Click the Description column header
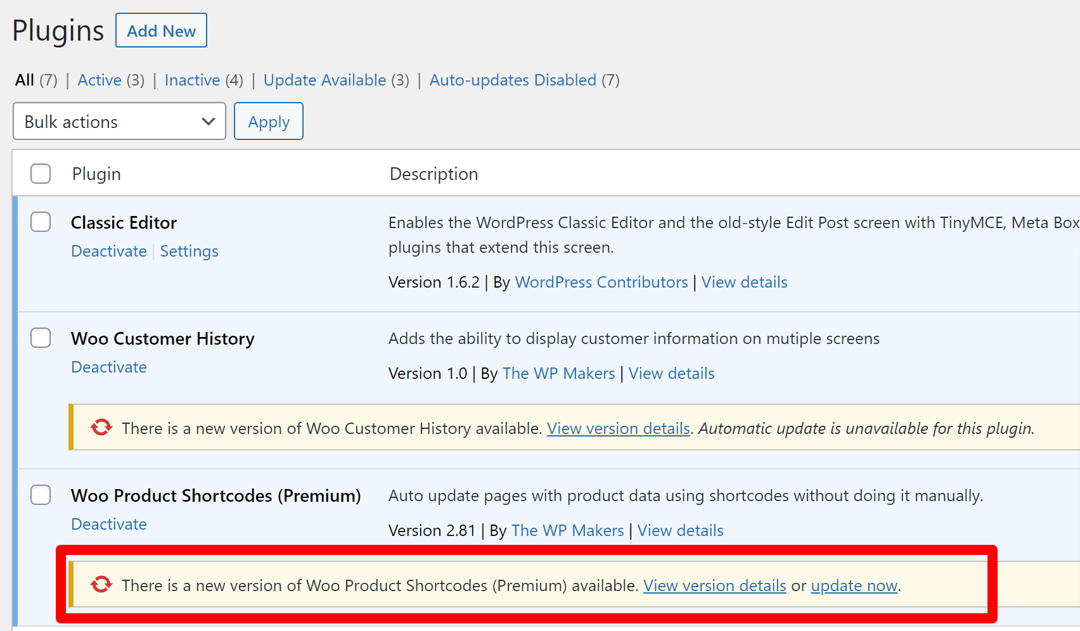1080x631 pixels. click(x=434, y=174)
